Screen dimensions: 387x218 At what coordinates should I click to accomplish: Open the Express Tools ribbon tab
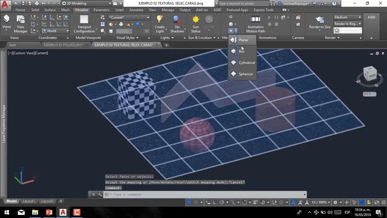(x=264, y=10)
